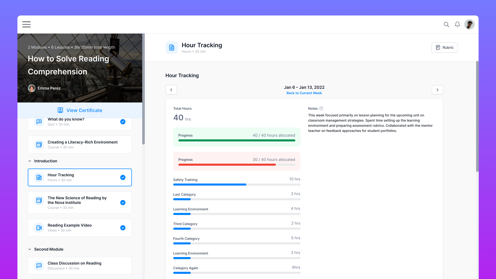Open Creating a Literacy-Rich Environment lesson

click(80, 145)
